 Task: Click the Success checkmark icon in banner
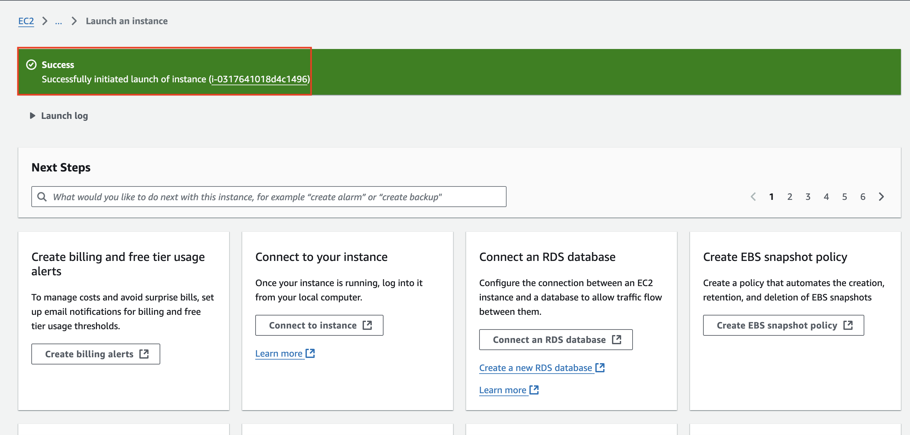point(31,65)
